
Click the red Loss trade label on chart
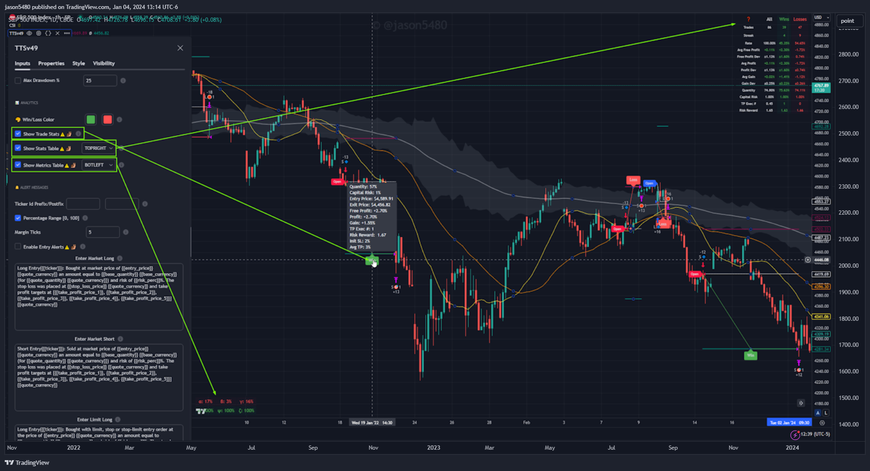pyautogui.click(x=633, y=180)
